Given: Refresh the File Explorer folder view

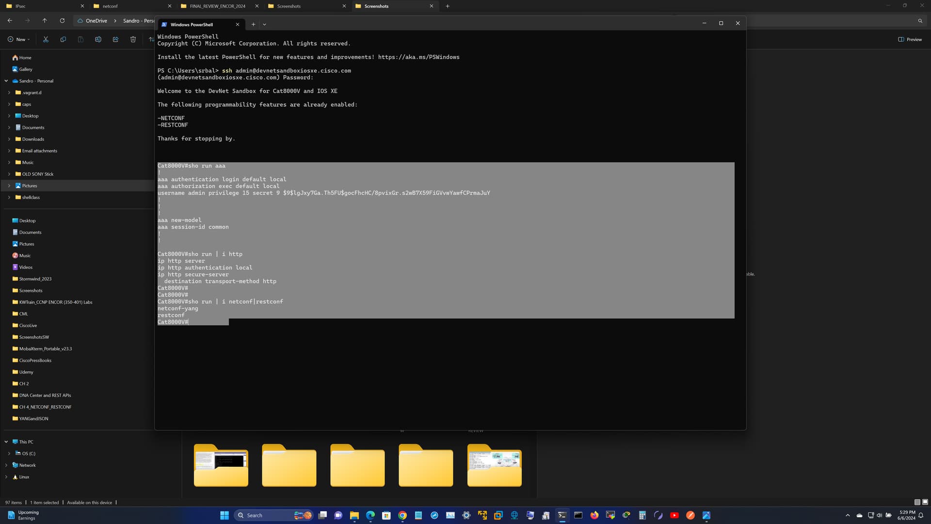Looking at the screenshot, I should (62, 21).
